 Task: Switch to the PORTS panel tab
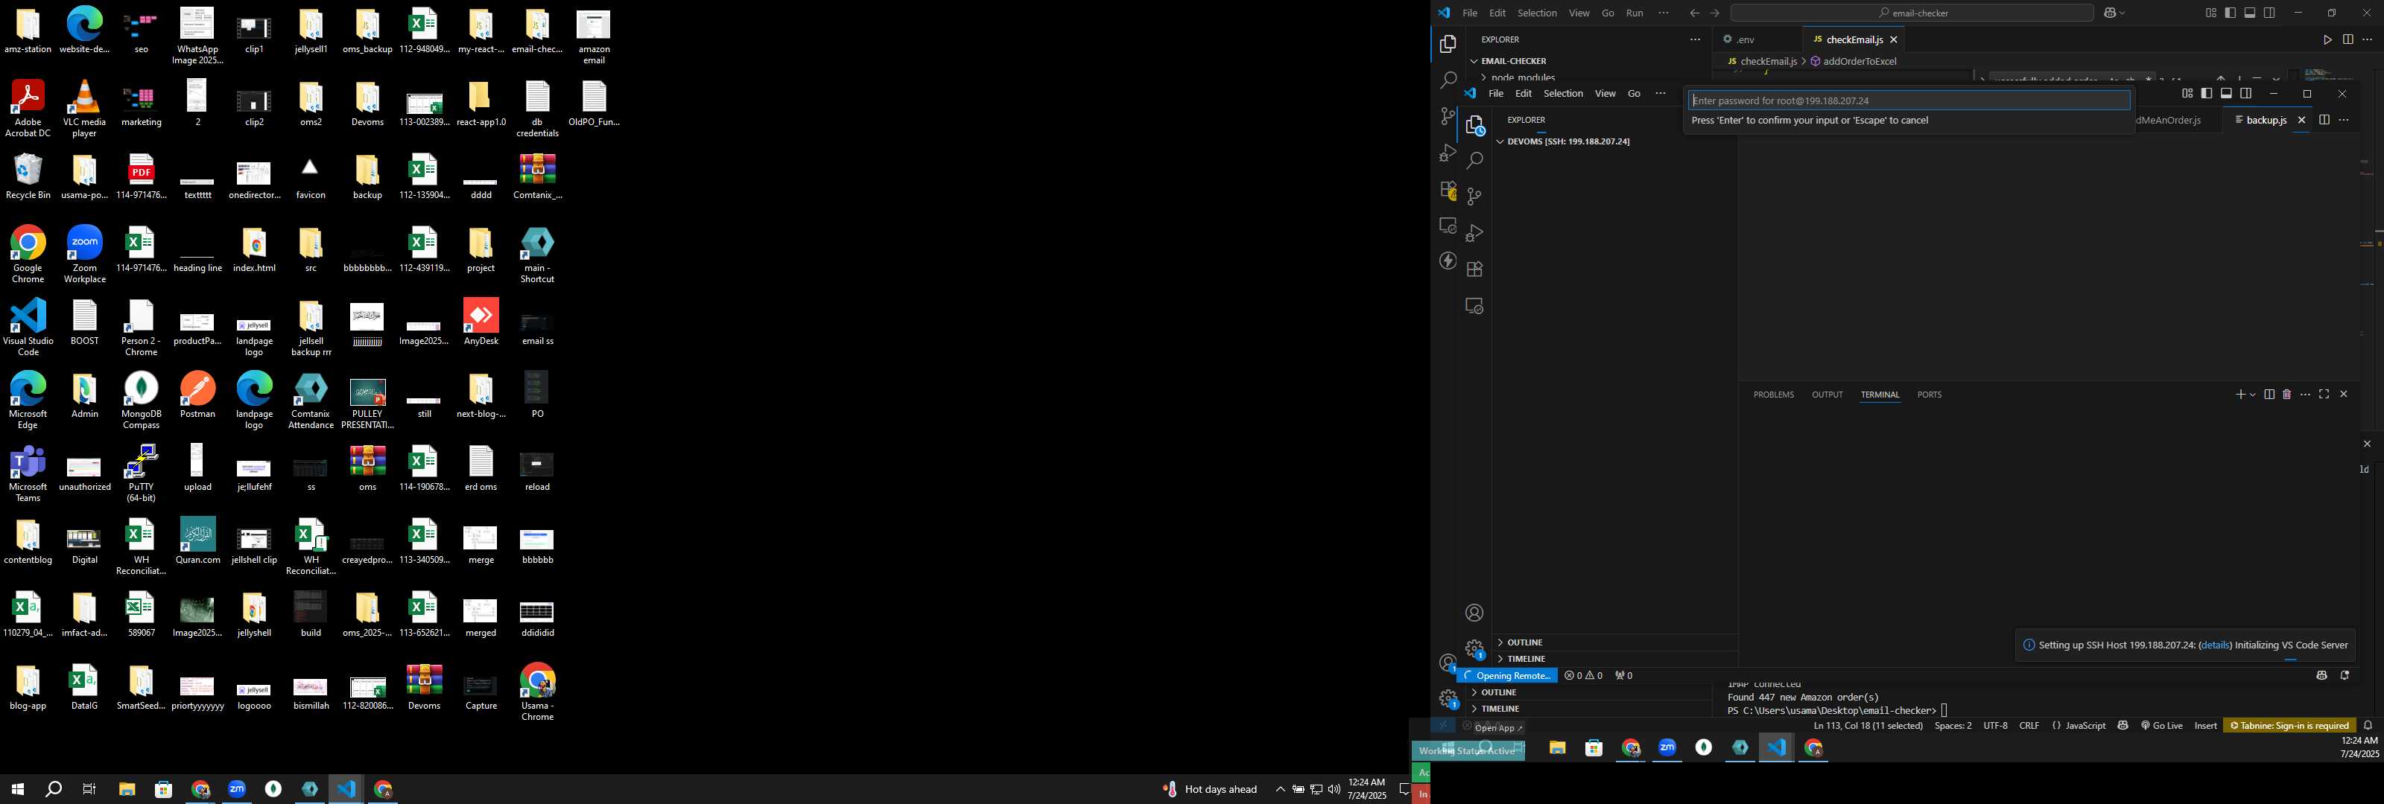pos(1929,395)
